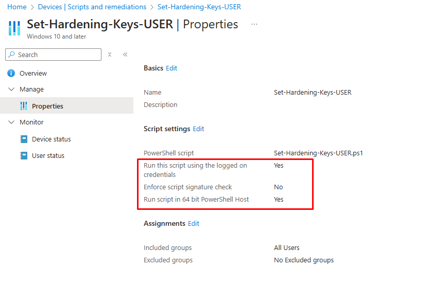This screenshot has height=286, width=430.
Task: Open the ellipsis more options menu
Action: coord(254,24)
